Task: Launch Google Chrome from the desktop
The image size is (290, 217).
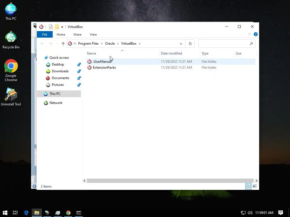Action: pos(11,70)
